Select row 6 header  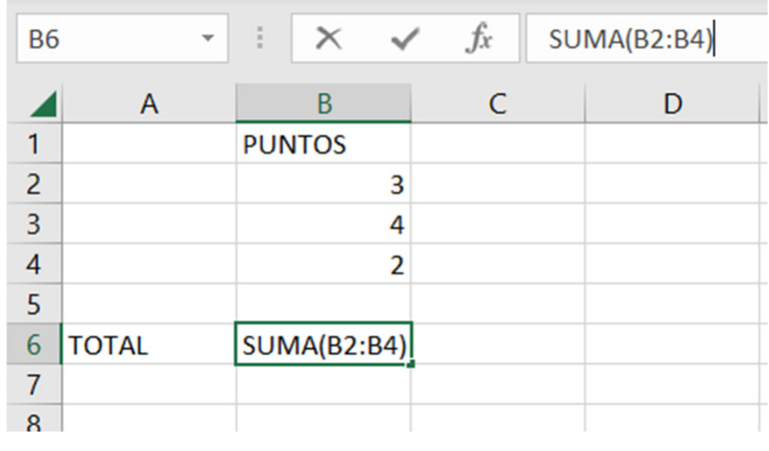pyautogui.click(x=33, y=344)
